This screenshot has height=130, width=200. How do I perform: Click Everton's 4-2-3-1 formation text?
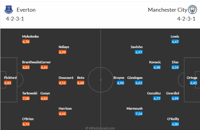pos(15,19)
